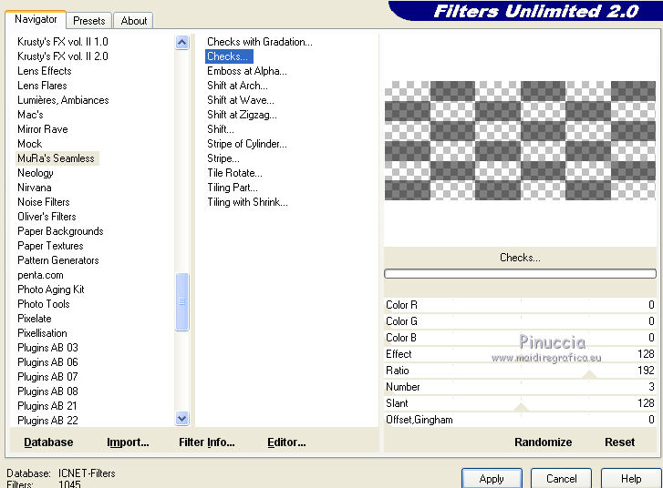The width and height of the screenshot is (663, 488).
Task: Adjust the Color R slider
Action: 520,305
